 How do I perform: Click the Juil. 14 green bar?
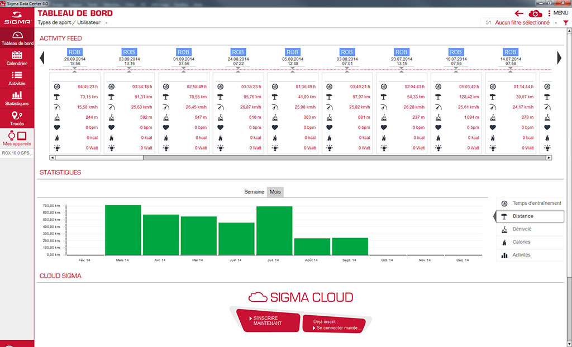click(274, 231)
